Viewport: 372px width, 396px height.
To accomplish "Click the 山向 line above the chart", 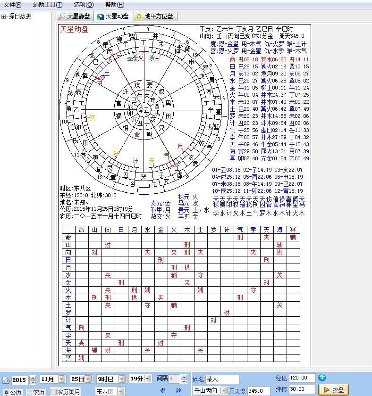I will 252,36.
